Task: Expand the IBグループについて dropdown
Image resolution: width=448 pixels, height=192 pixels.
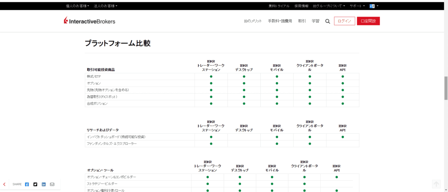Action: tap(329, 6)
